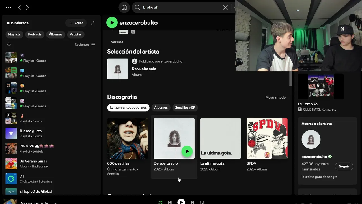This screenshot has width=362, height=204.
Task: Click the search magnifier icon in the top bar
Action: [137, 7]
